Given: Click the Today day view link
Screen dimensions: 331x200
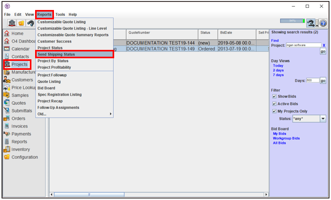Looking at the screenshot, I should coord(278,66).
